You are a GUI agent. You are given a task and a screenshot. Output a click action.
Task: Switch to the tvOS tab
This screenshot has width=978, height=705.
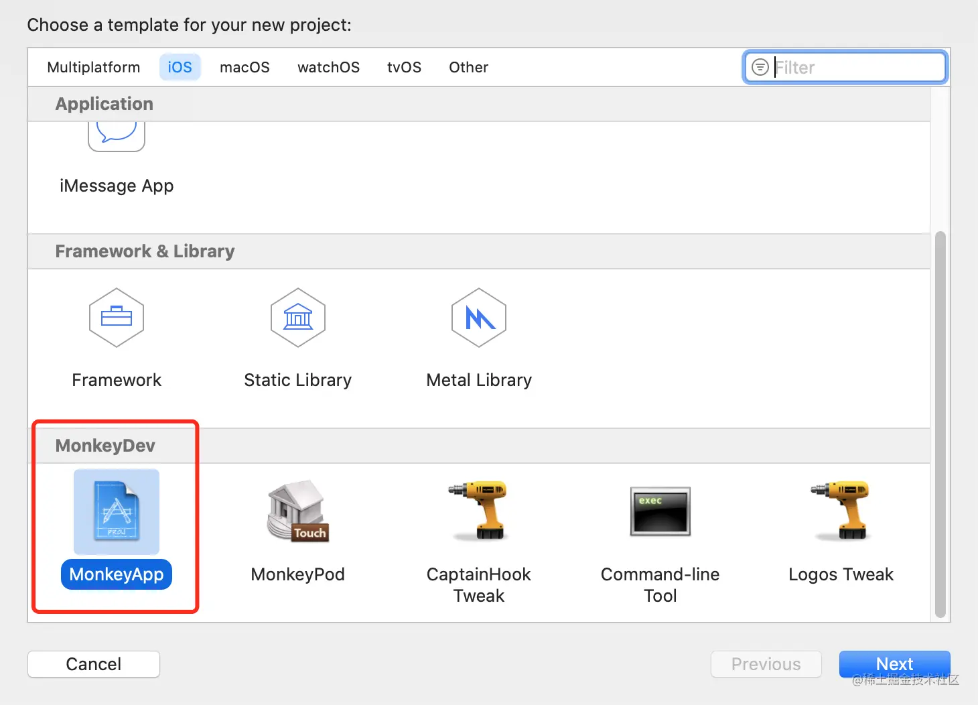click(x=404, y=67)
